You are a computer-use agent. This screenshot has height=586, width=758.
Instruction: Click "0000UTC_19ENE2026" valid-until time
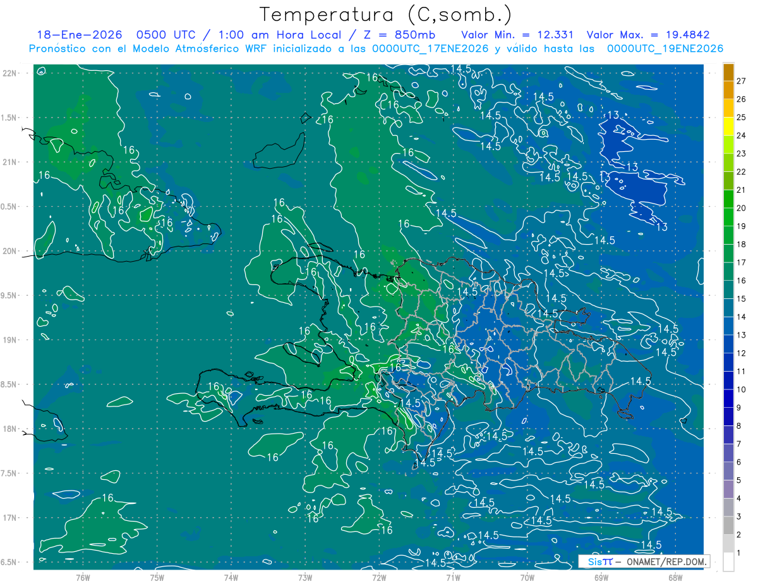[665, 49]
